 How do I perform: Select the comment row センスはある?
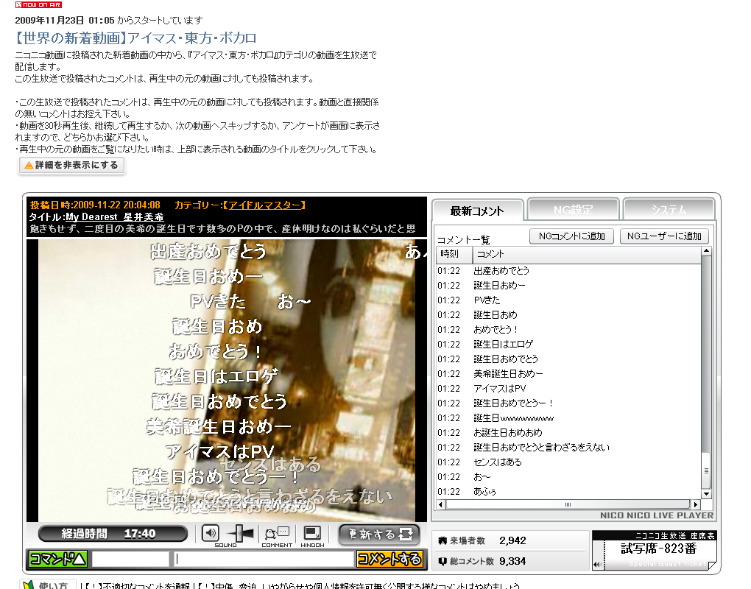pyautogui.click(x=568, y=462)
